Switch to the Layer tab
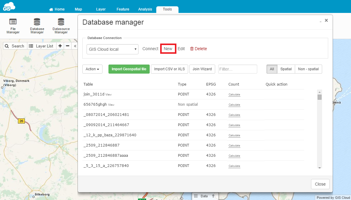The image size is (351, 200). point(101,9)
